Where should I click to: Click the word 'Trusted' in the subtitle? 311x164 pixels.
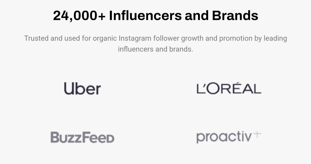[36, 38]
